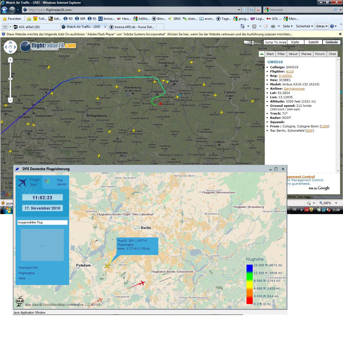
Task: Adjust the opacity slider near Jump To Area
Action: coord(253,43)
